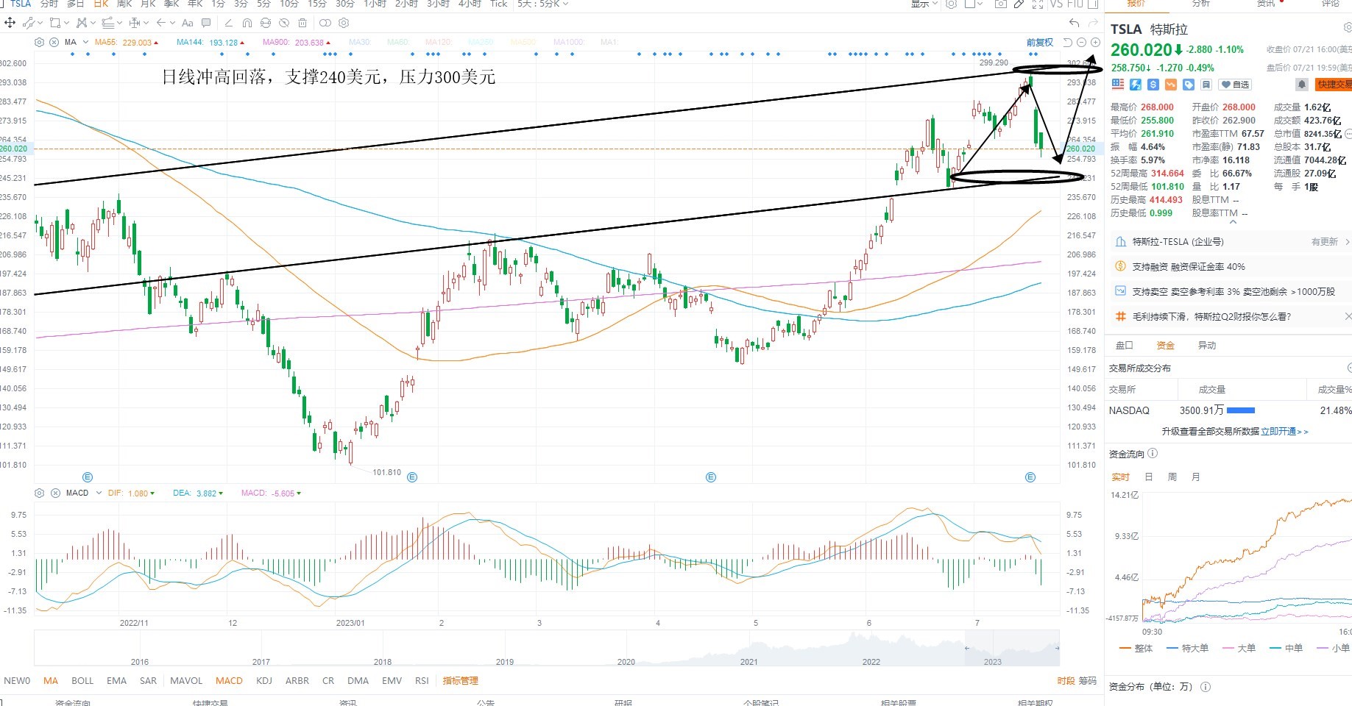Open text annotation tool (Aa)
Screen dimensions: 1352x706
(188, 23)
